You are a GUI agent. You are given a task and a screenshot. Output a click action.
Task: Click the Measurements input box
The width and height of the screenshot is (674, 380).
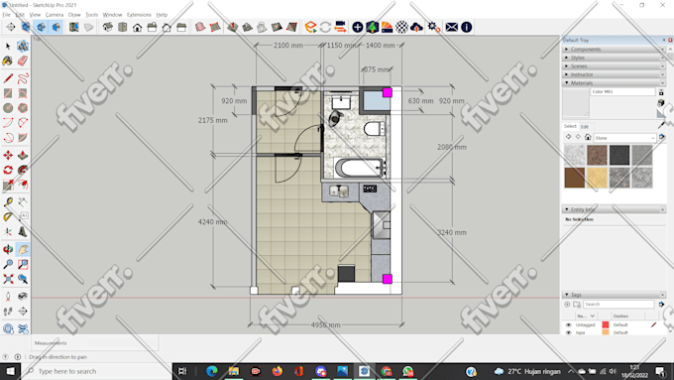click(123, 343)
